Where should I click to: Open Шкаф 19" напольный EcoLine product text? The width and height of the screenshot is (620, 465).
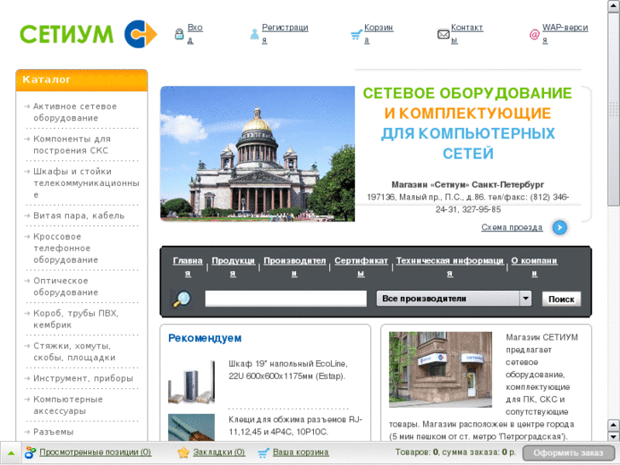(288, 369)
